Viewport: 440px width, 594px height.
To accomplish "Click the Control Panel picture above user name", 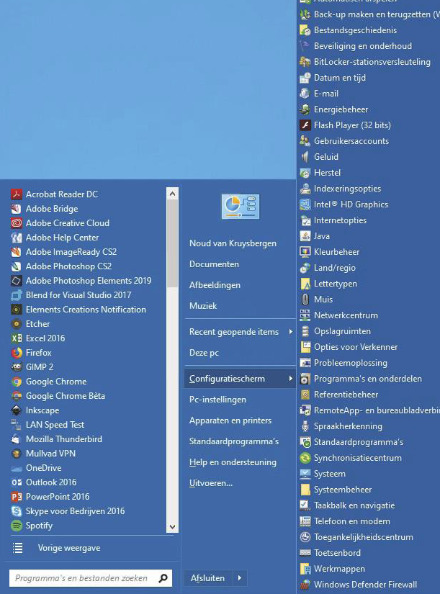I will pyautogui.click(x=241, y=207).
